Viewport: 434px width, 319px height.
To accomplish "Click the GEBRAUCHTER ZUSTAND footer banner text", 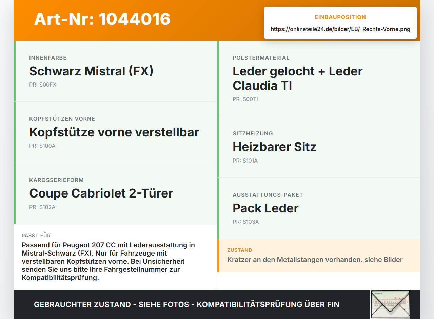I will pyautogui.click(x=186, y=304).
